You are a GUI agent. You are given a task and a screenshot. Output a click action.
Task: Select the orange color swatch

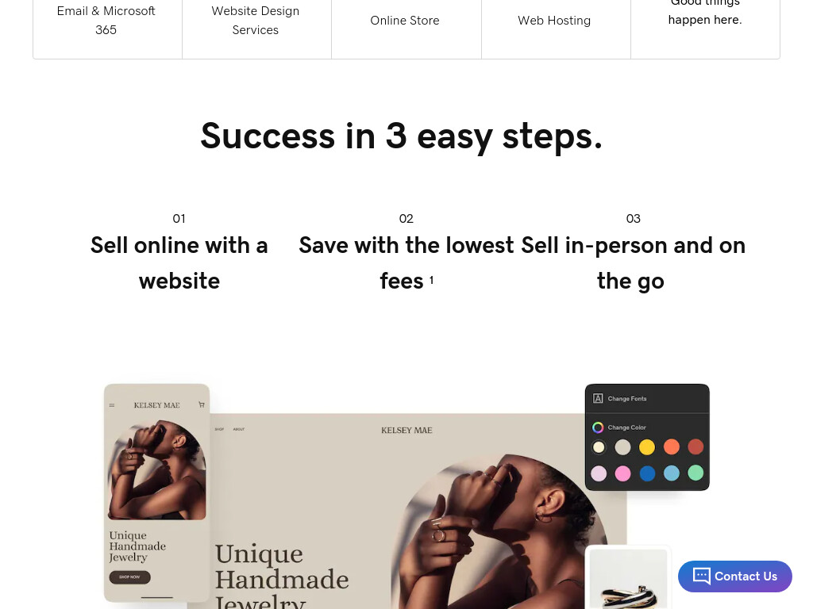click(671, 446)
